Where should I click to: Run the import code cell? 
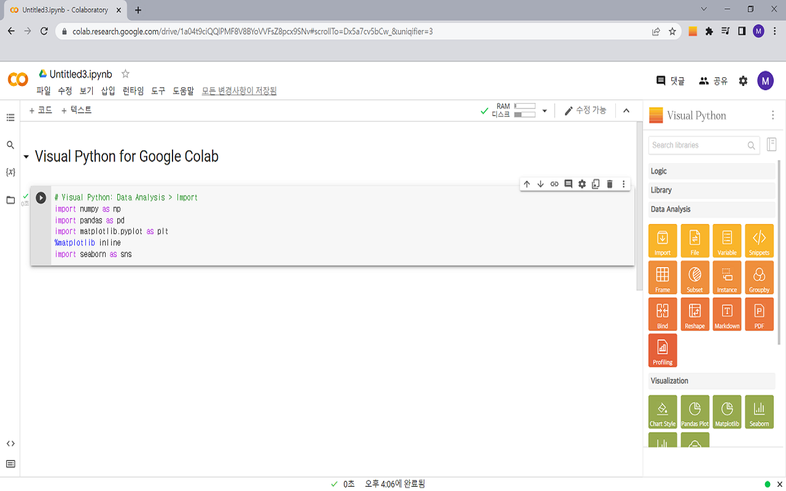coord(41,198)
